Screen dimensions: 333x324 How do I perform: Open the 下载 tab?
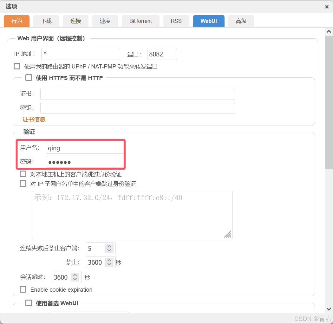(x=46, y=21)
